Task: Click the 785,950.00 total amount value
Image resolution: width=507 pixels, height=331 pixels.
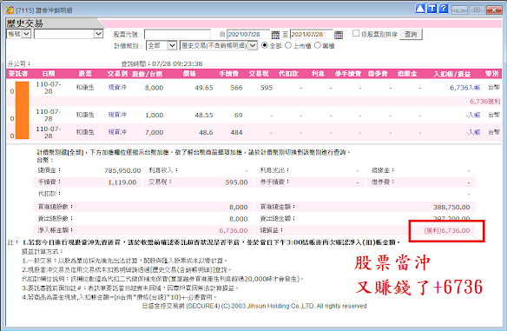Action: [x=122, y=170]
